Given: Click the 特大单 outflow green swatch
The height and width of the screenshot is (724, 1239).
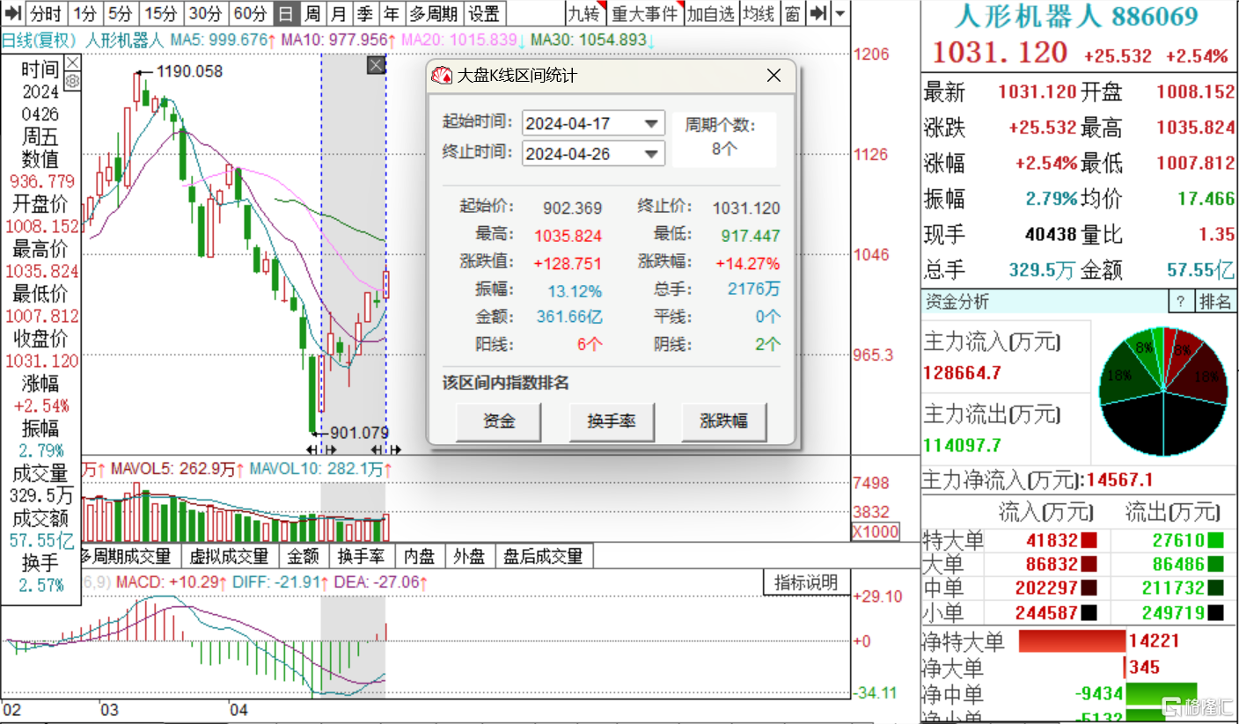Looking at the screenshot, I should [x=1216, y=541].
